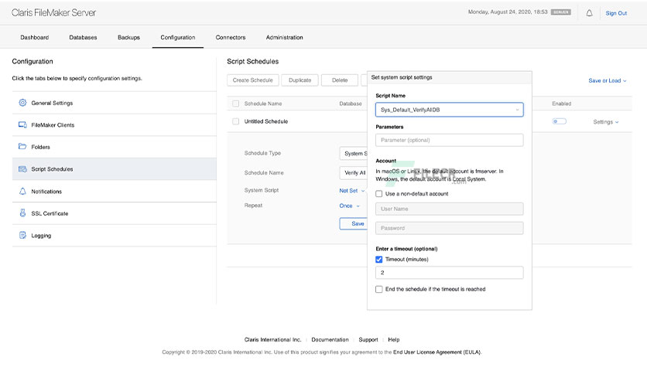Screen dimensions: 647x374
Task: Click the Logging document icon
Action: (22, 235)
